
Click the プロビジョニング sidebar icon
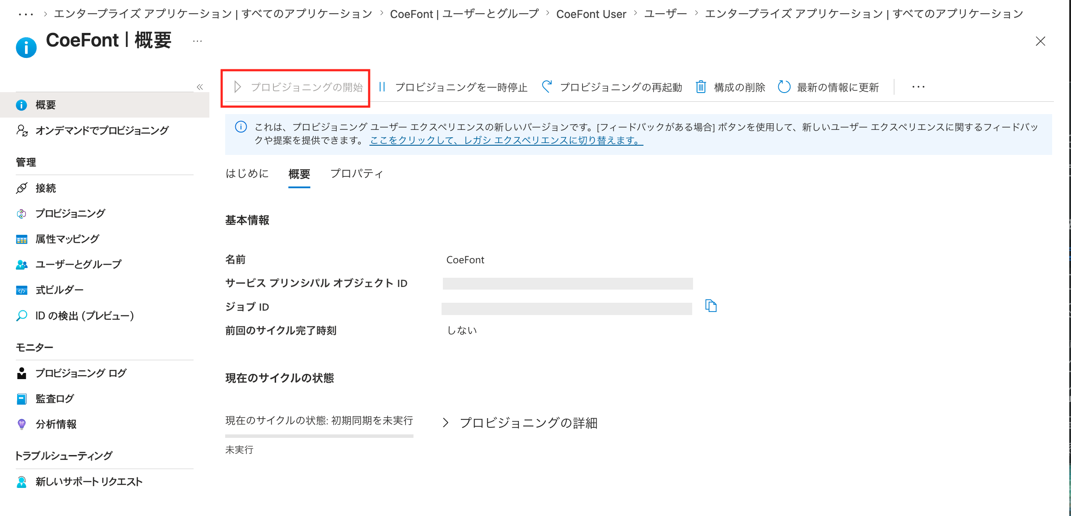(22, 214)
